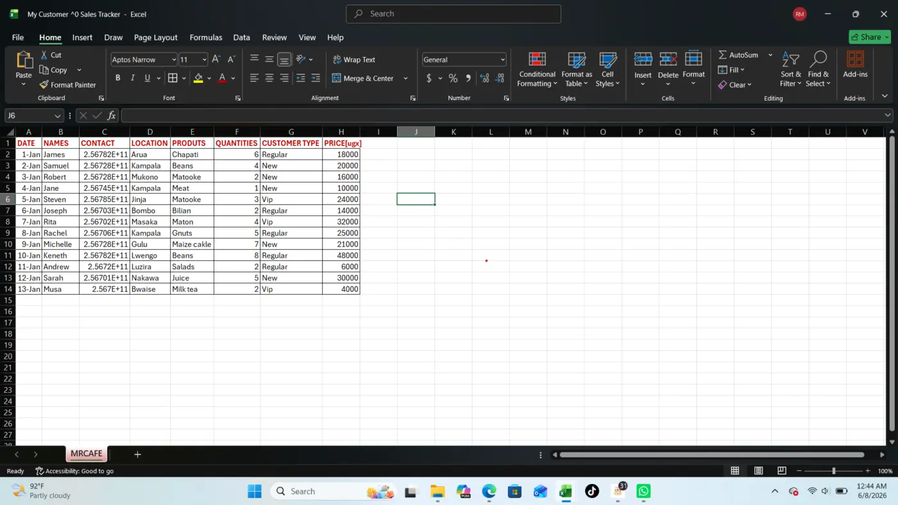Click the Copy icon
This screenshot has height=505, width=898.
click(44, 70)
